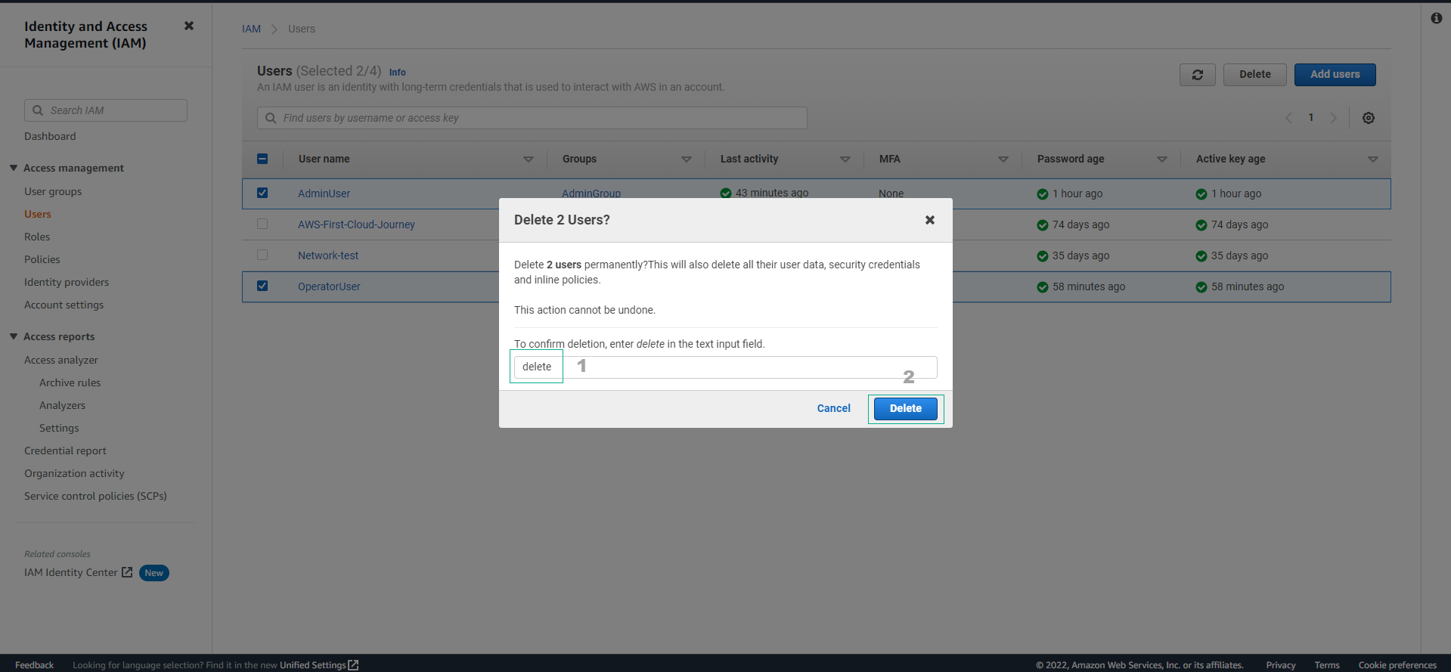The image size is (1451, 672).
Task: Click the search magnifier in Search IAM
Action: tap(38, 110)
